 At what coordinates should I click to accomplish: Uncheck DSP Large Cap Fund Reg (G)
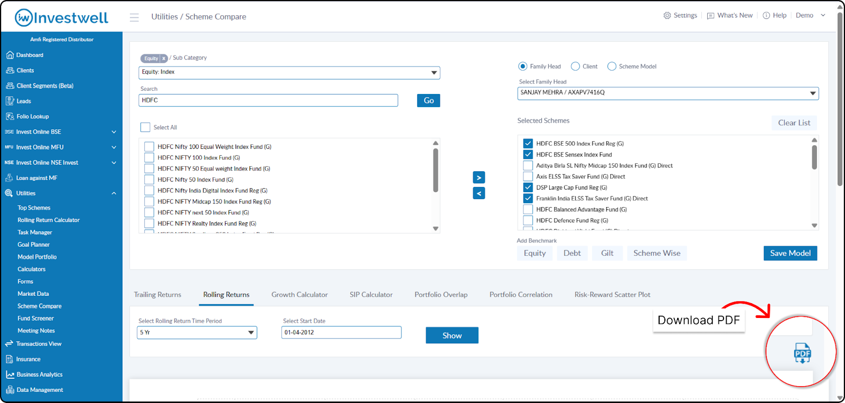coord(528,188)
